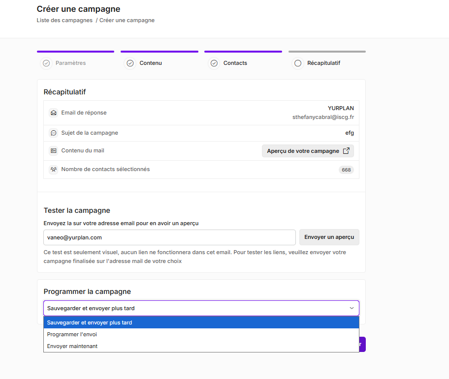
Task: Click the sthefanycabral@iscg.fr address
Action: pos(323,117)
